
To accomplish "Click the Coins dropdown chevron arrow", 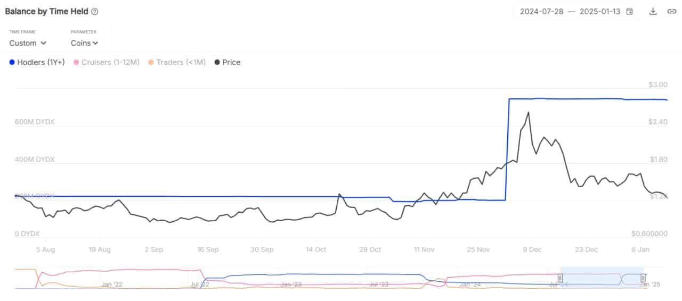I will click(95, 43).
